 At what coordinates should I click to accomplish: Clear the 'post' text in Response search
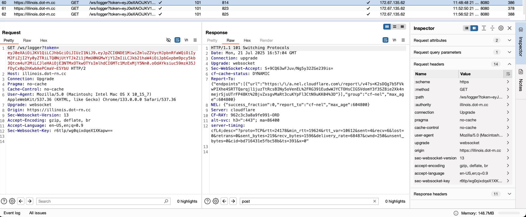click(375, 201)
